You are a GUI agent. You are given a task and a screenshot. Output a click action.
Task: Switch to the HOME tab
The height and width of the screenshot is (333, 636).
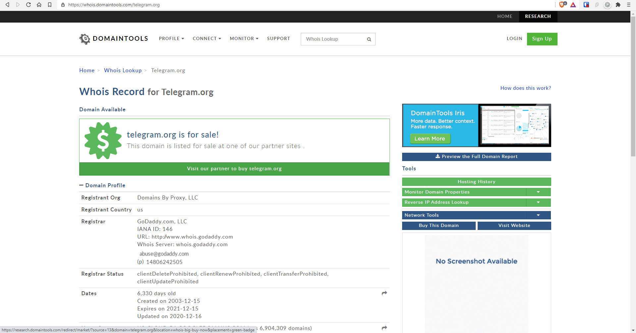pyautogui.click(x=505, y=16)
